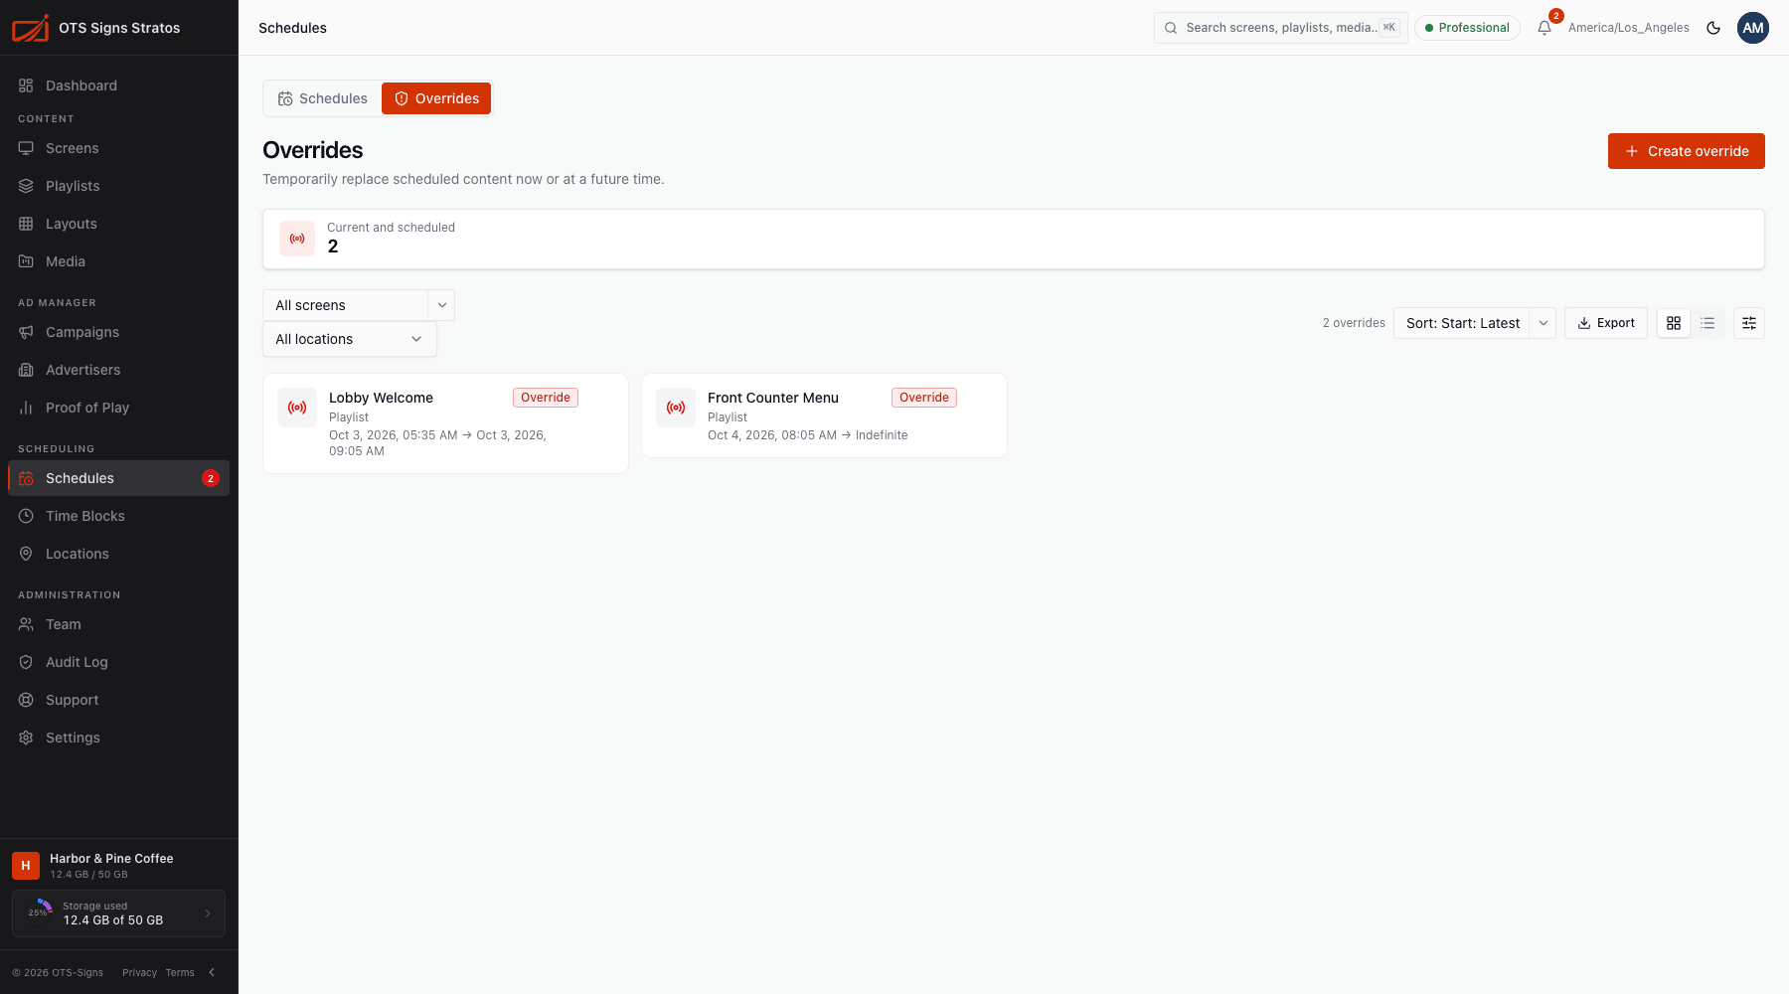The height and width of the screenshot is (994, 1789).
Task: Click the Current and scheduled broadcast icon
Action: [x=297, y=239]
